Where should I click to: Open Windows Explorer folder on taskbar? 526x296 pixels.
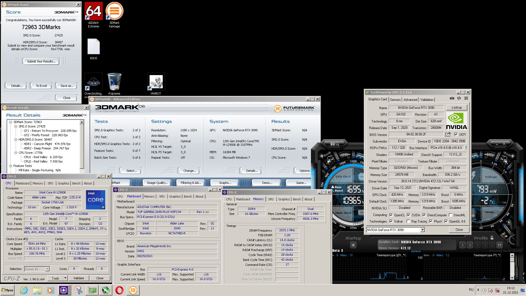point(37,290)
